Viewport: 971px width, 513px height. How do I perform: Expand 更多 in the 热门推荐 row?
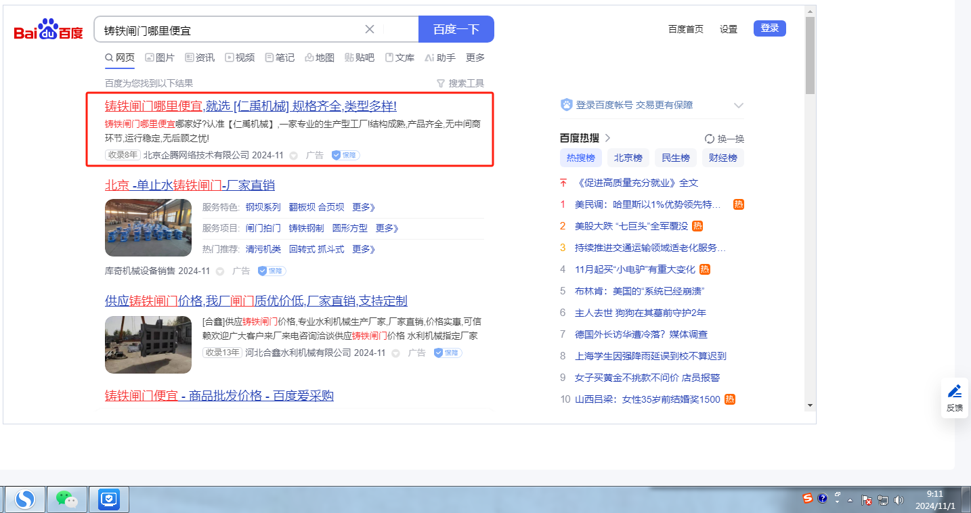[x=364, y=249]
